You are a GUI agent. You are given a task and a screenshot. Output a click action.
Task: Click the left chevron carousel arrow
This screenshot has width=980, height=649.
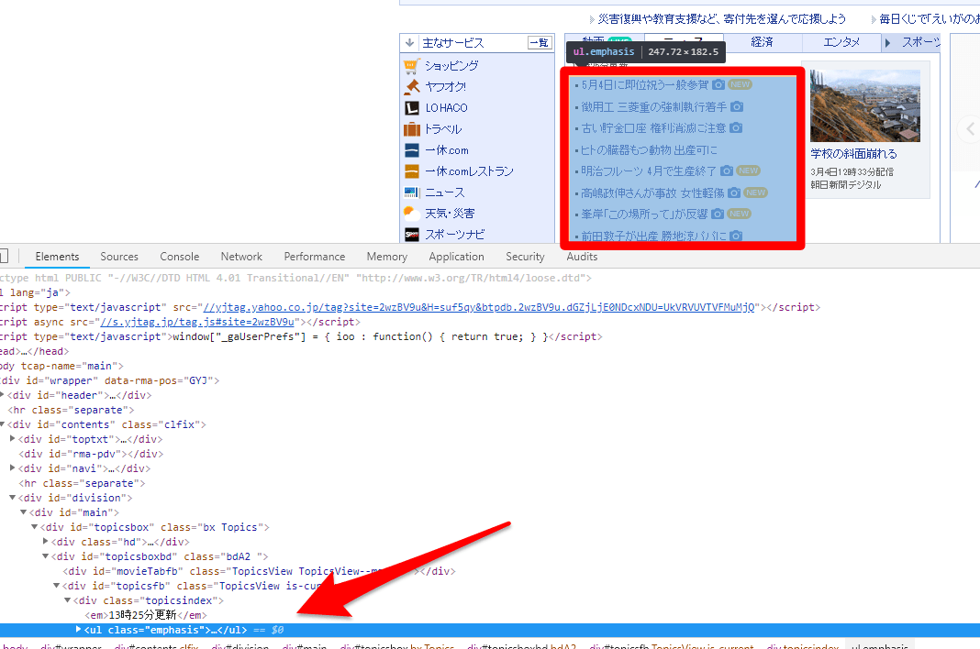(x=970, y=129)
